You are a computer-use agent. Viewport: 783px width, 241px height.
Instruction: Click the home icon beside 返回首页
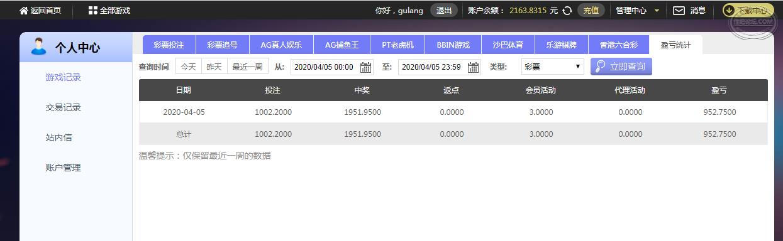click(24, 11)
